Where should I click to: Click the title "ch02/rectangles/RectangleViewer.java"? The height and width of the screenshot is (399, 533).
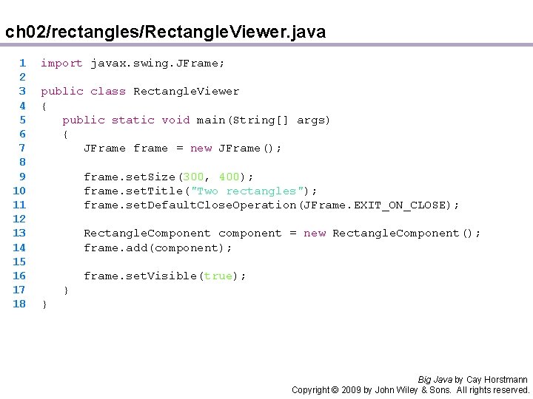(166, 33)
